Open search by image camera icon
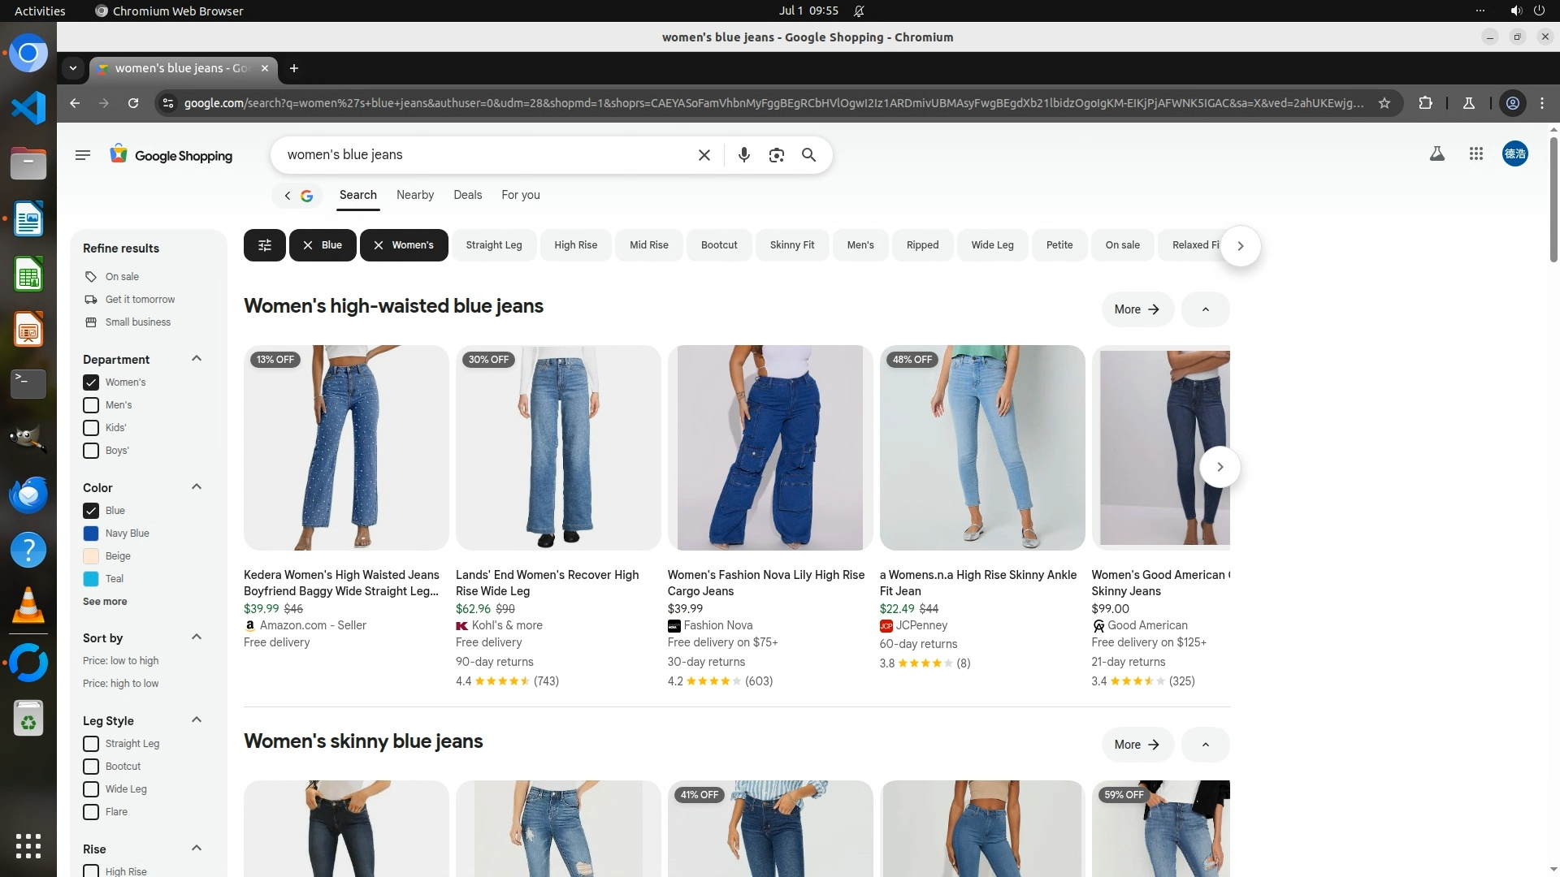This screenshot has height=877, width=1560. click(776, 155)
